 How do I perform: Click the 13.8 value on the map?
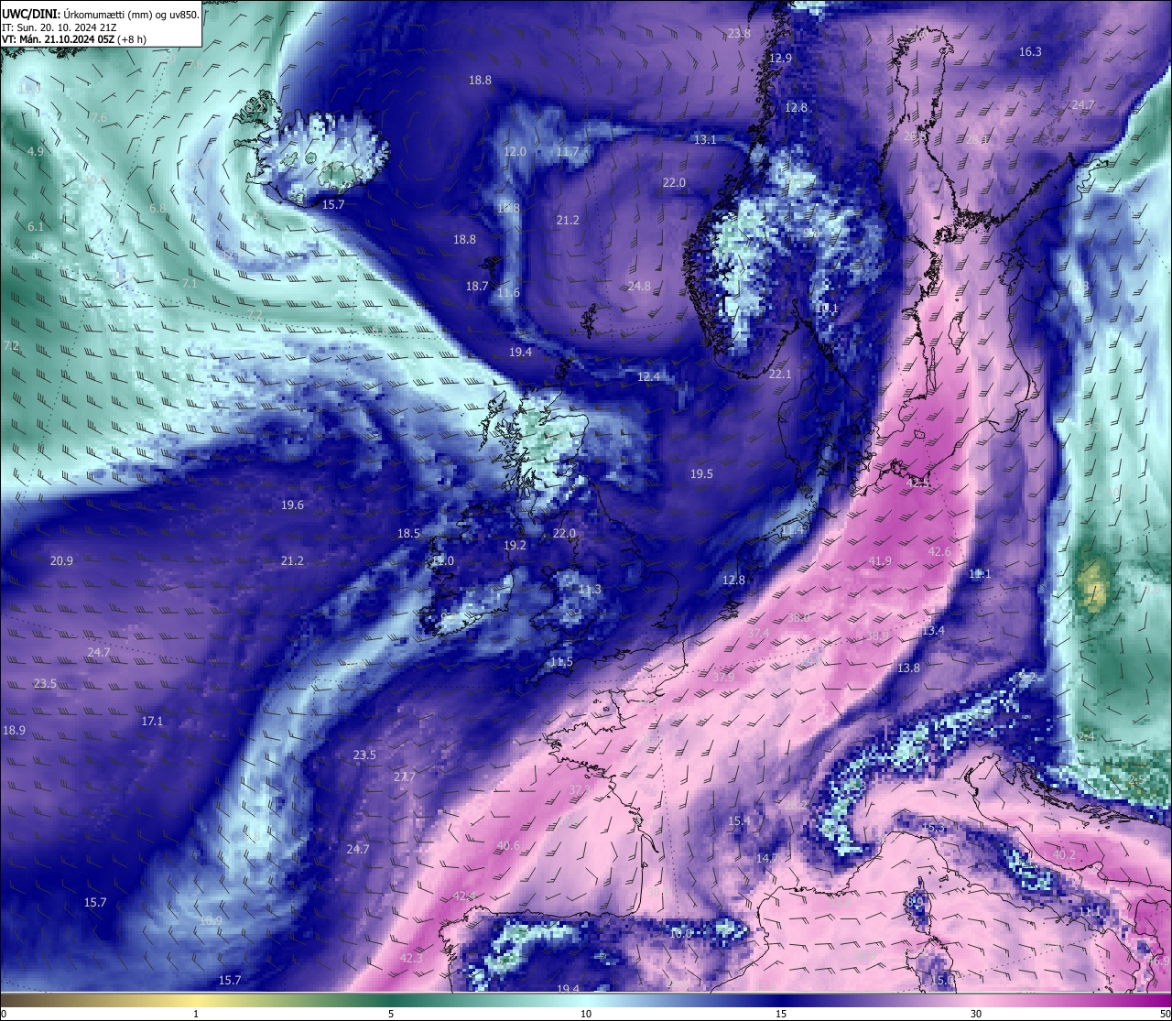(908, 668)
